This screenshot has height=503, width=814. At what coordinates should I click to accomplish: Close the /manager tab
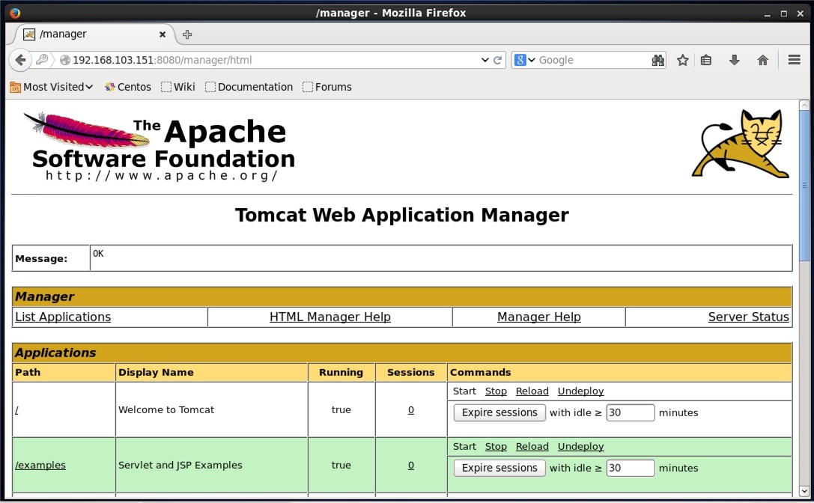[163, 34]
